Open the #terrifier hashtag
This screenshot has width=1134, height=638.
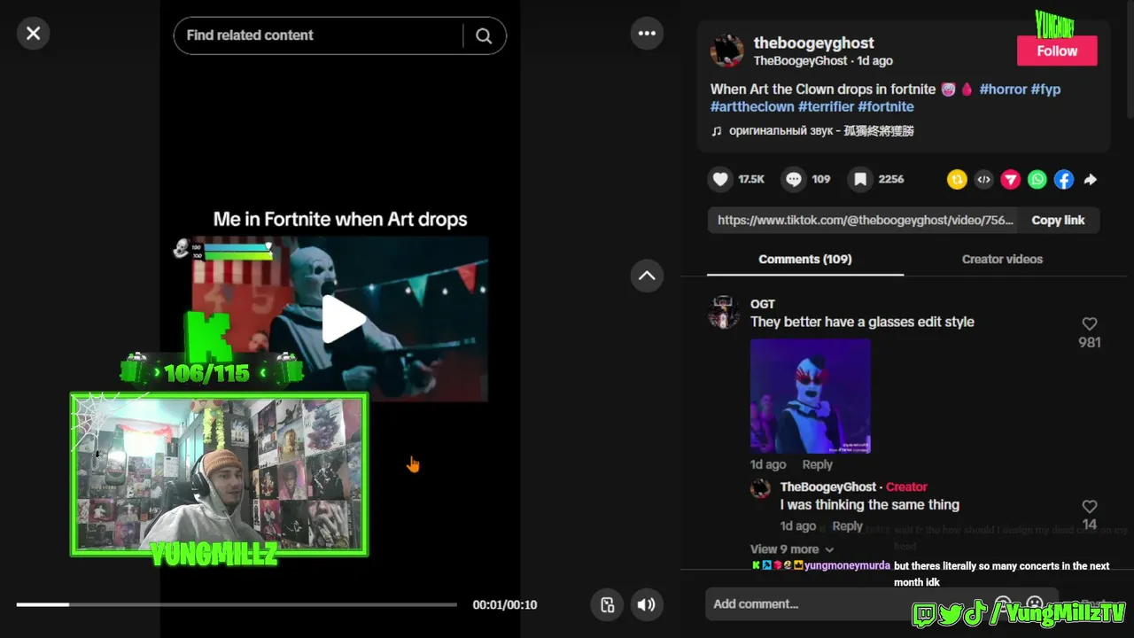[x=826, y=106]
